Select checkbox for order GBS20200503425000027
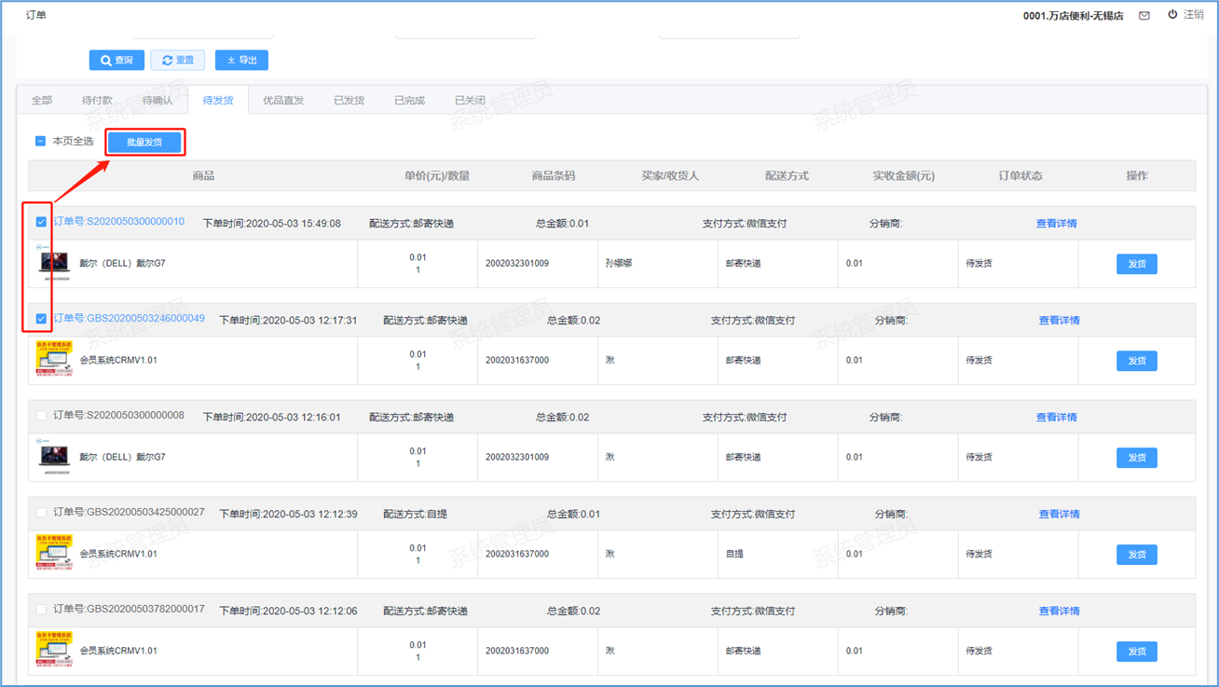The height and width of the screenshot is (687, 1219). 41,513
